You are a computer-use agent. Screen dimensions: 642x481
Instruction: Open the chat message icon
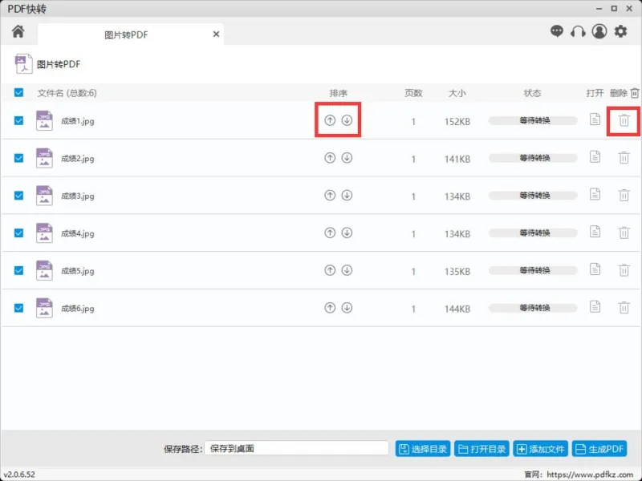point(556,31)
